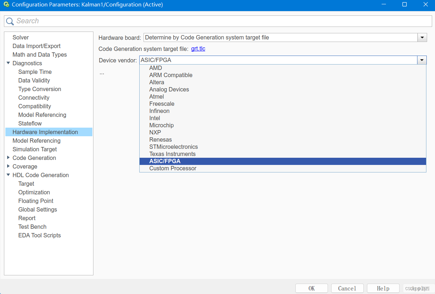Select Stateflow diagnostics item
The height and width of the screenshot is (294, 435).
(x=30, y=124)
